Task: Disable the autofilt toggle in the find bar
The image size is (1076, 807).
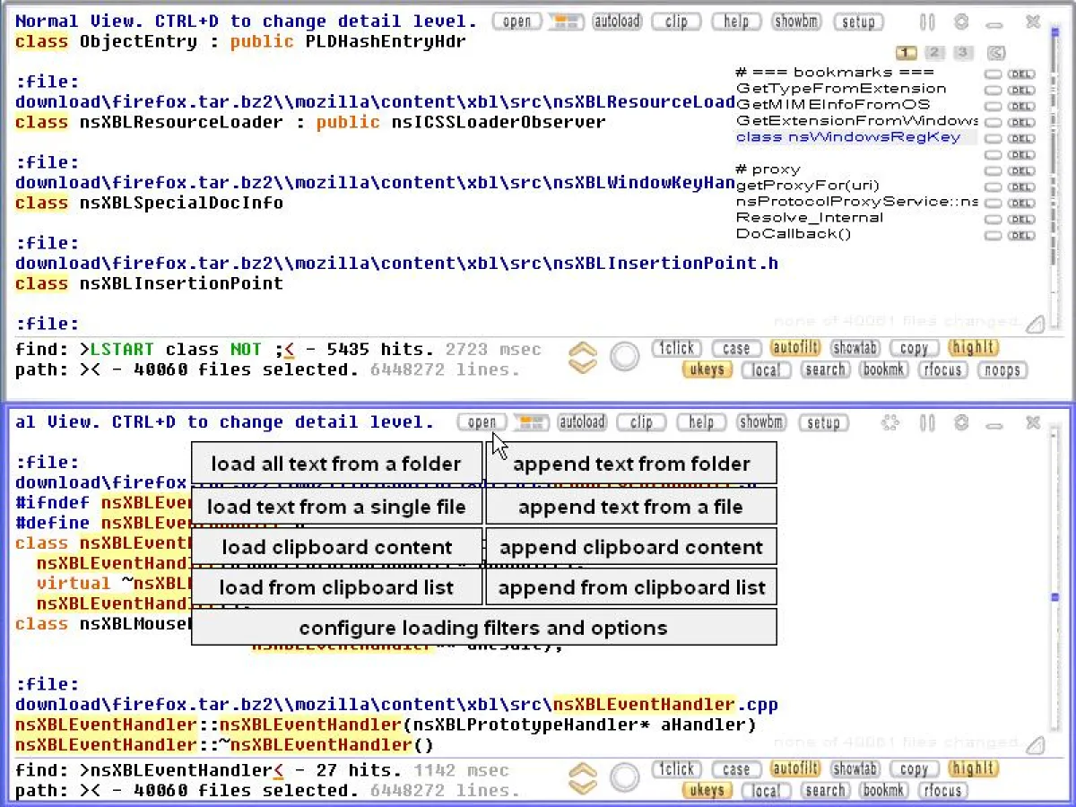Action: (795, 348)
